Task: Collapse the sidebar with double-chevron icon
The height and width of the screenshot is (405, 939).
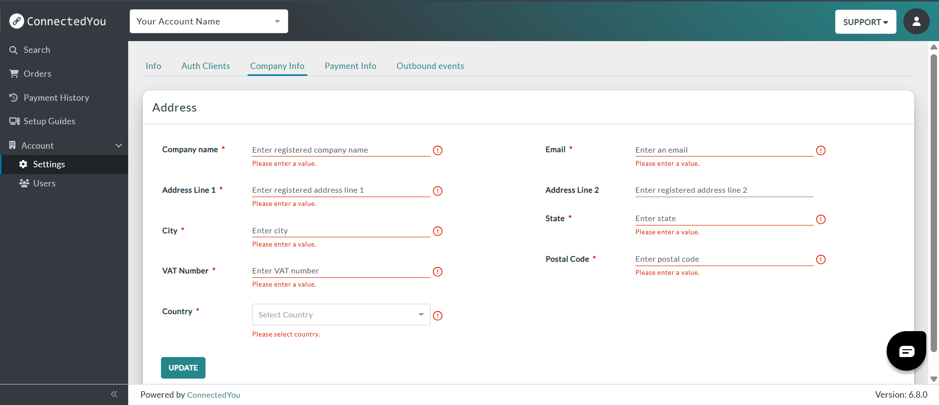Action: pyautogui.click(x=114, y=394)
